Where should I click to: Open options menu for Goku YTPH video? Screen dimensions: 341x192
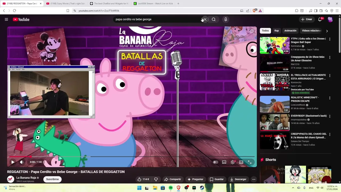tap(330, 39)
